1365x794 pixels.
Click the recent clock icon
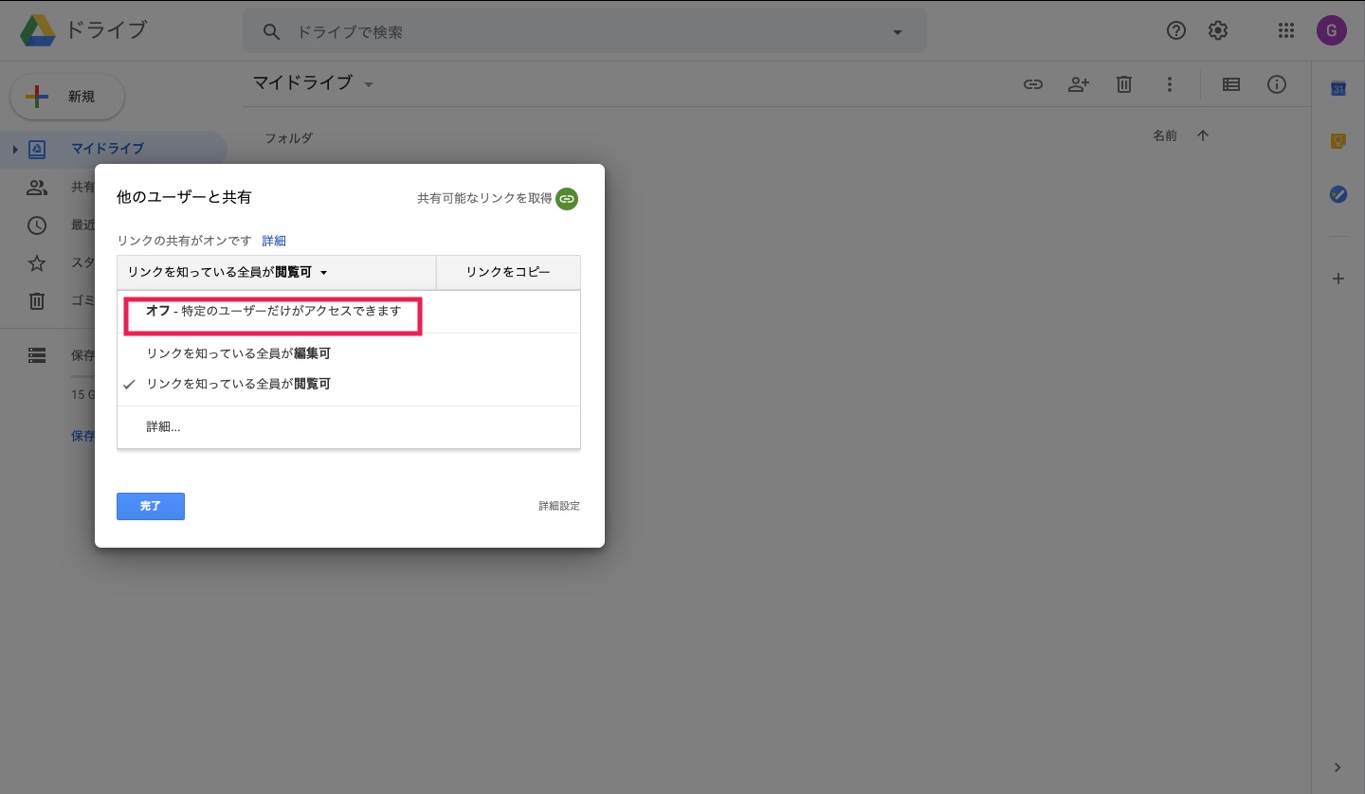point(37,226)
